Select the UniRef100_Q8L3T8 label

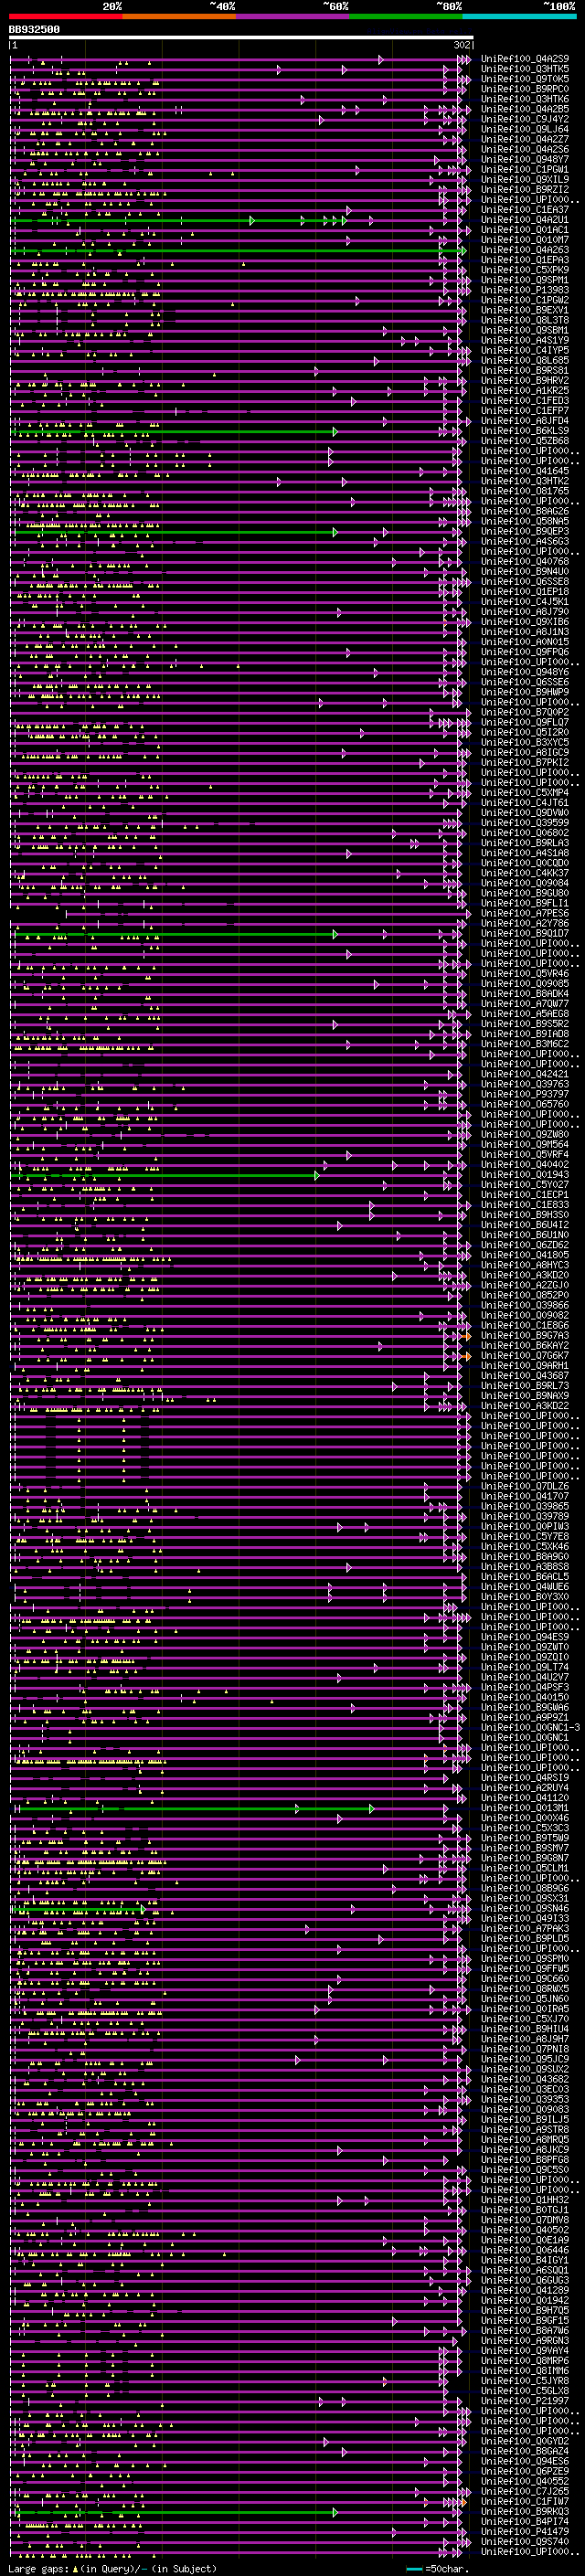click(525, 320)
